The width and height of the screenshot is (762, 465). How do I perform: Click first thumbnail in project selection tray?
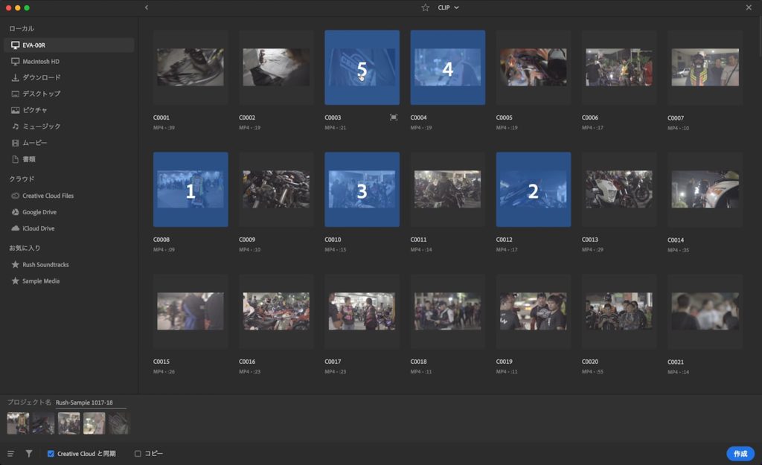(x=18, y=423)
